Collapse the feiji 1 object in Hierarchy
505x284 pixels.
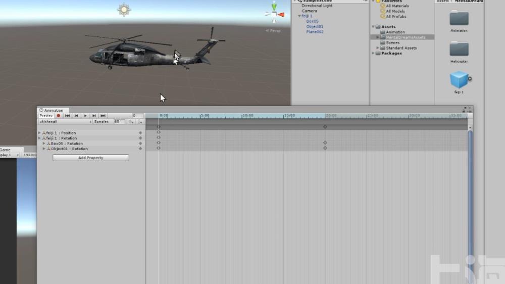tap(299, 16)
